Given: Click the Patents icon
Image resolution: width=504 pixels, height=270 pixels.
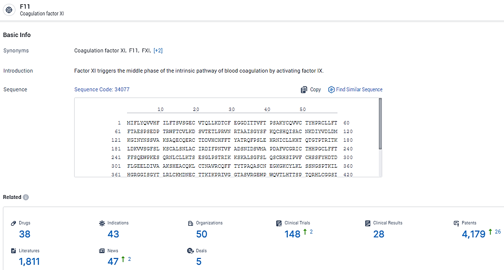Looking at the screenshot, I should coord(456,223).
